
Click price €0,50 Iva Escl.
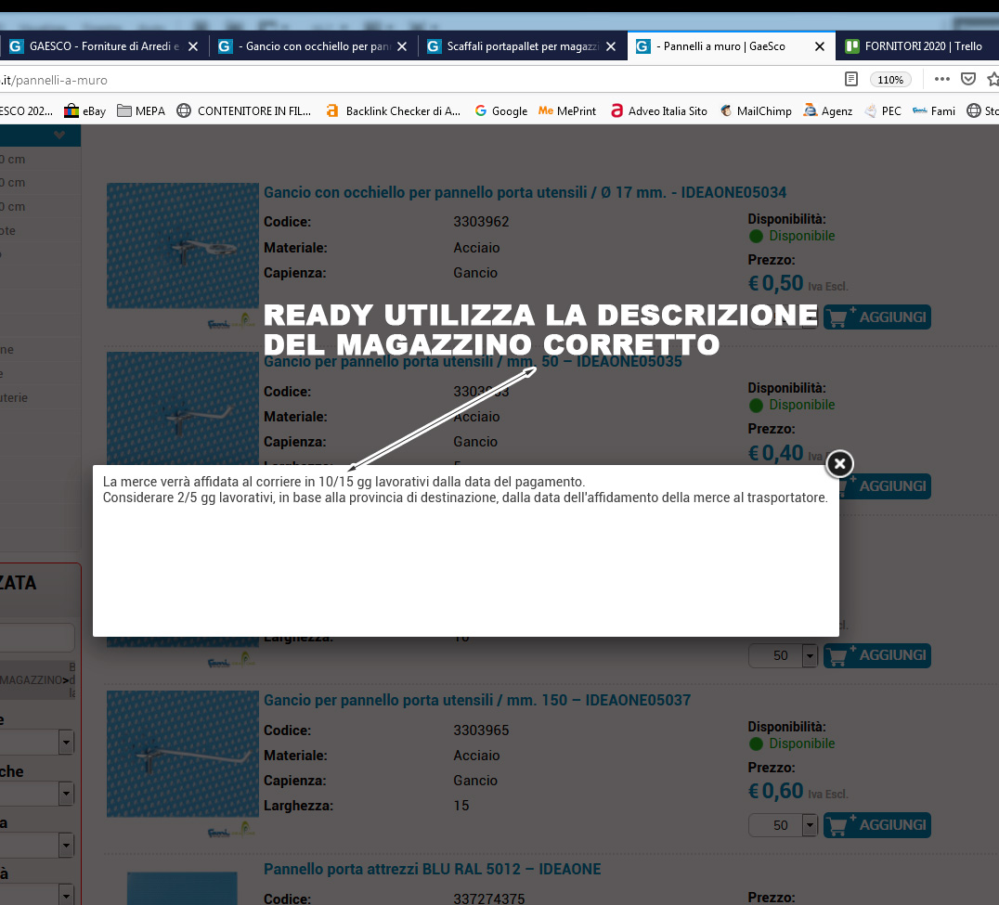click(798, 283)
